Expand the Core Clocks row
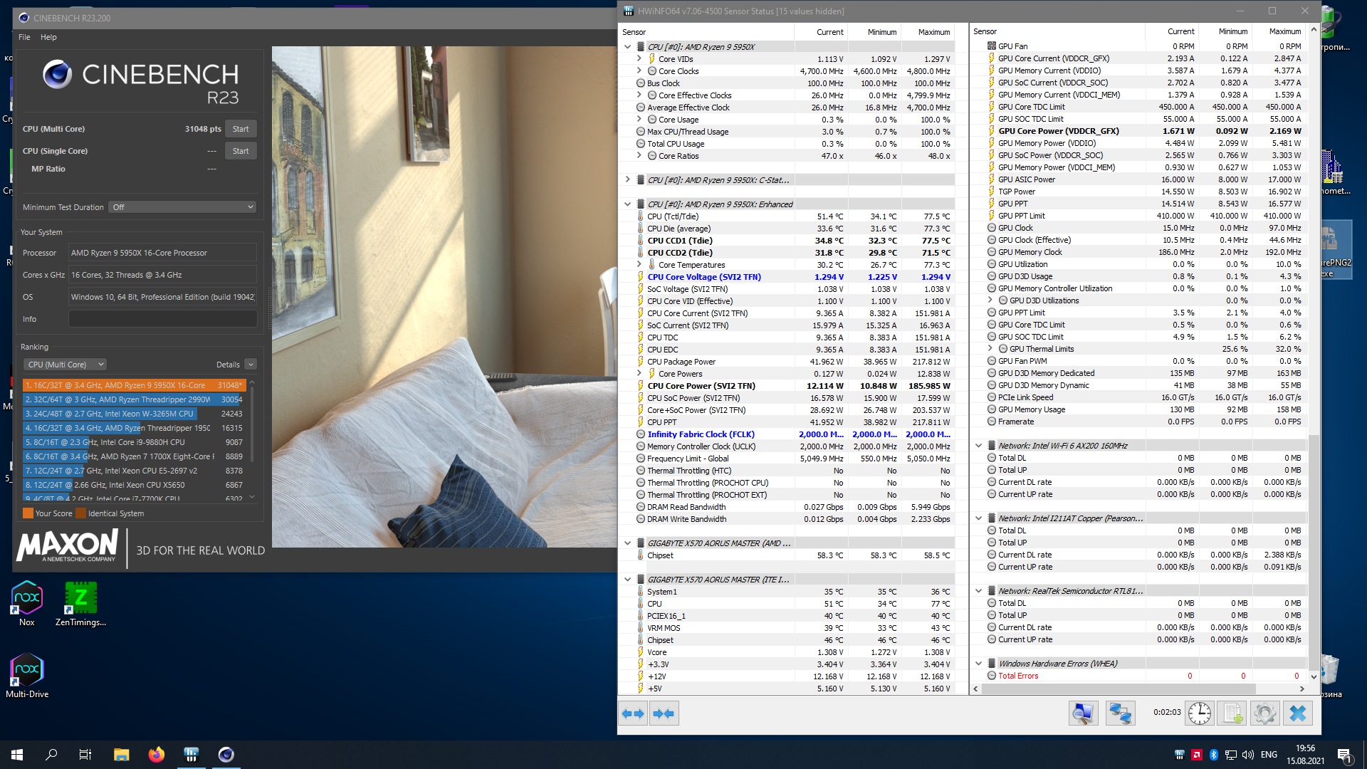Viewport: 1367px width, 769px height. (639, 71)
